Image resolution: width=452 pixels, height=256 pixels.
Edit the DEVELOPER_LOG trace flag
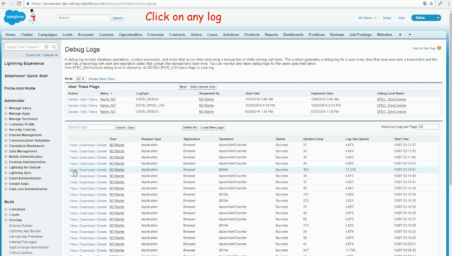click(x=83, y=106)
